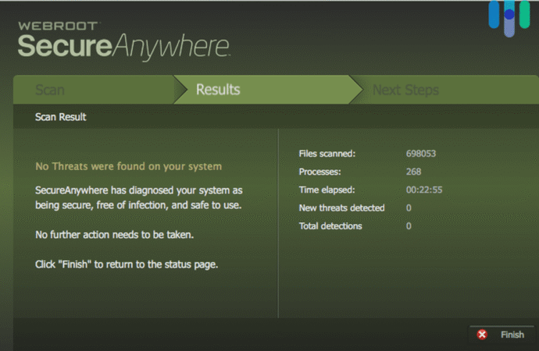Screen dimensions: 539x351
Task: Click the elapsed time value 00:22:55
Action: click(x=424, y=190)
